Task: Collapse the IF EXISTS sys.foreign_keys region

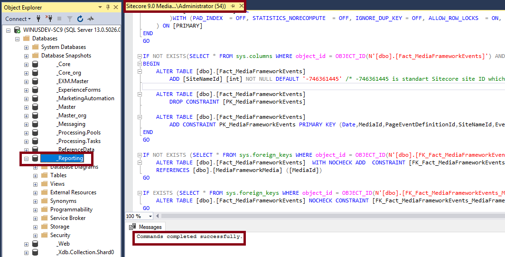Action: click(x=140, y=193)
